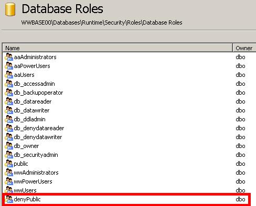Select the db_datawriter role name
256x206 pixels.
point(31,110)
